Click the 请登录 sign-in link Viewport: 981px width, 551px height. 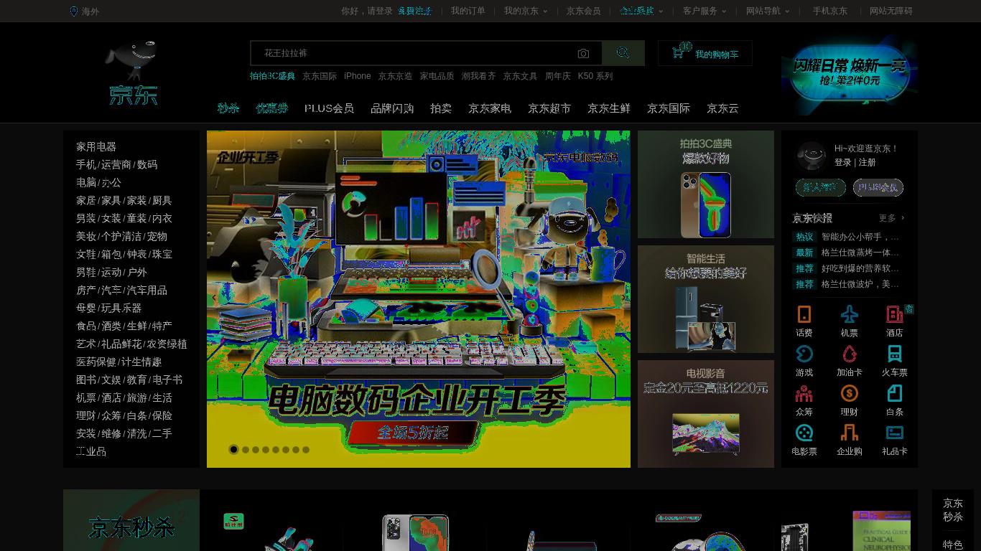(380, 11)
